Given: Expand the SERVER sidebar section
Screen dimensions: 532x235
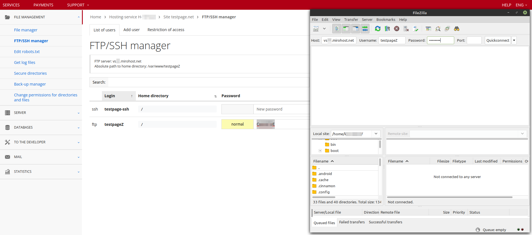Looking at the screenshot, I should coord(41,113).
